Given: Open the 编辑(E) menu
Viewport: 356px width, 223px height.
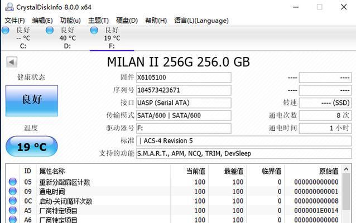Looking at the screenshot, I should click(x=42, y=21).
